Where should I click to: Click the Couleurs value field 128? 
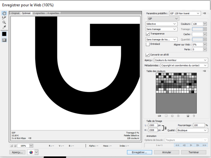(197, 24)
